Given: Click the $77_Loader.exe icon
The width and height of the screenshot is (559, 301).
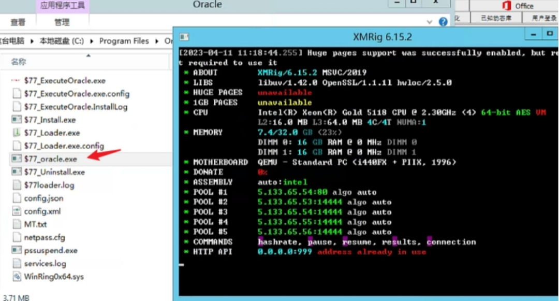Looking at the screenshot, I should [x=17, y=133].
